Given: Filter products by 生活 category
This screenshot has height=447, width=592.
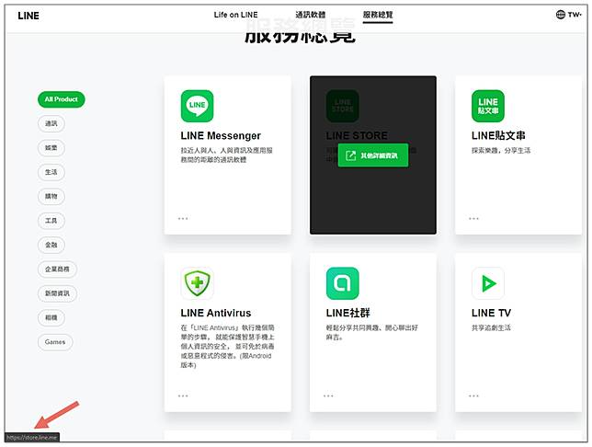Looking at the screenshot, I should tap(51, 172).
